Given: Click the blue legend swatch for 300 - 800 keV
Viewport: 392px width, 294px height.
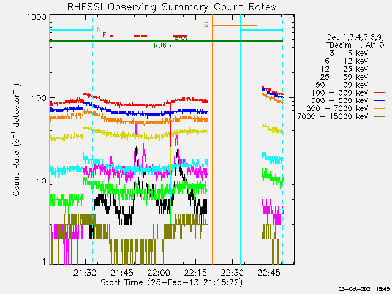Looking at the screenshot, I should [x=379, y=100].
